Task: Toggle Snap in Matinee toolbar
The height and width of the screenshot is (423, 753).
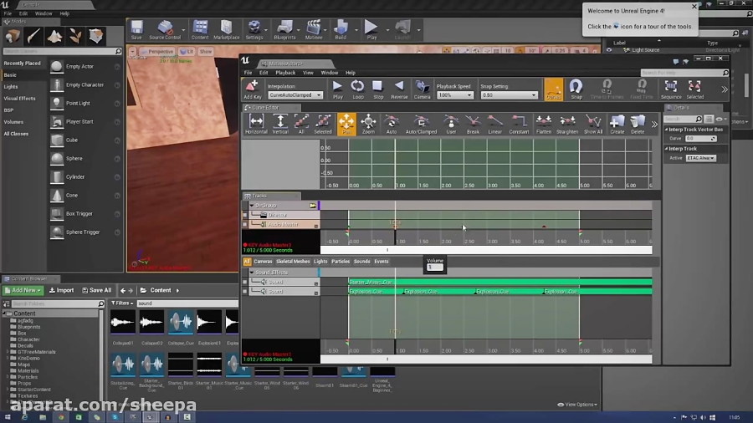Action: pos(576,89)
